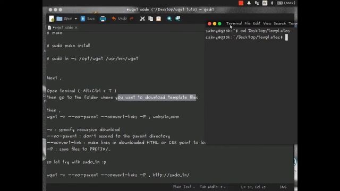Click the 'Open teminal ( Alt+Ctrl + T )' line
The image size is (340, 191).
tap(81, 91)
